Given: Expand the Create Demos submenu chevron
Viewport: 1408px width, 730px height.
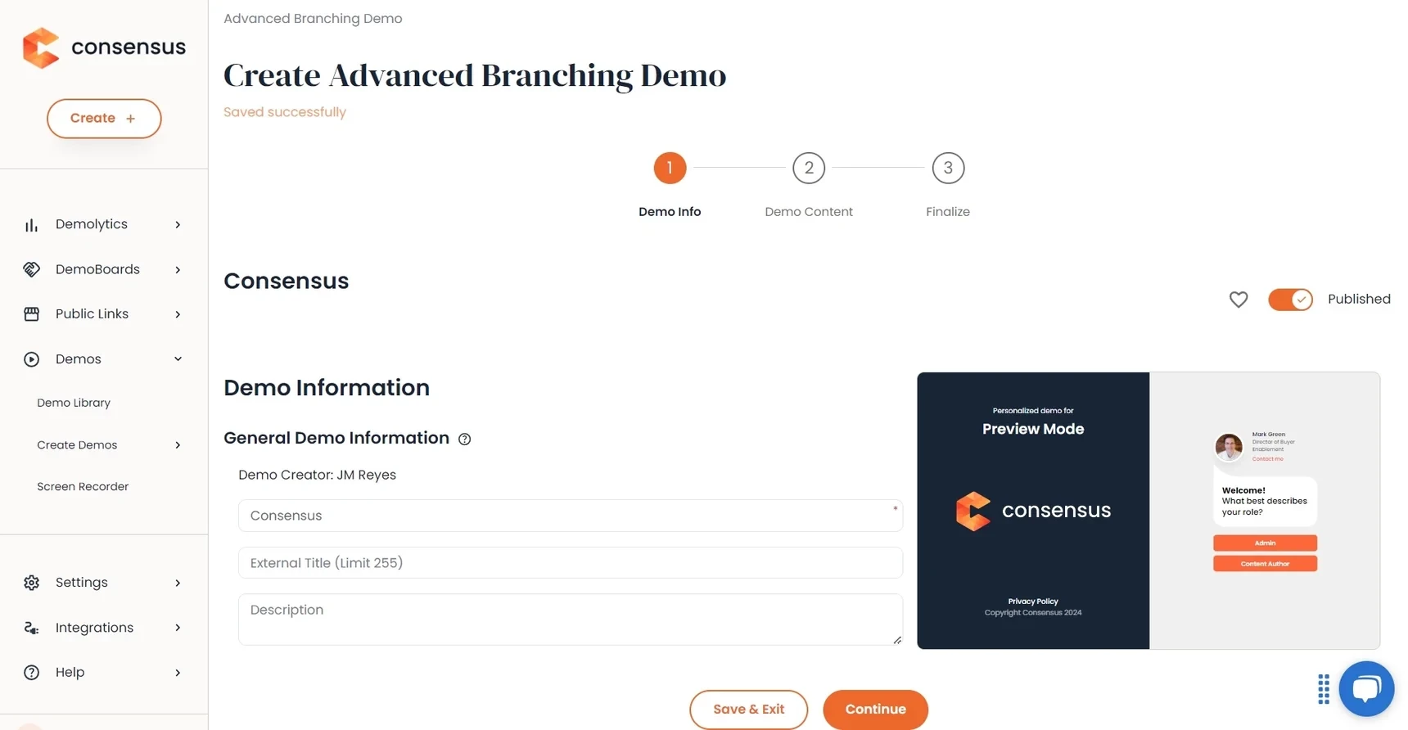Looking at the screenshot, I should 178,445.
